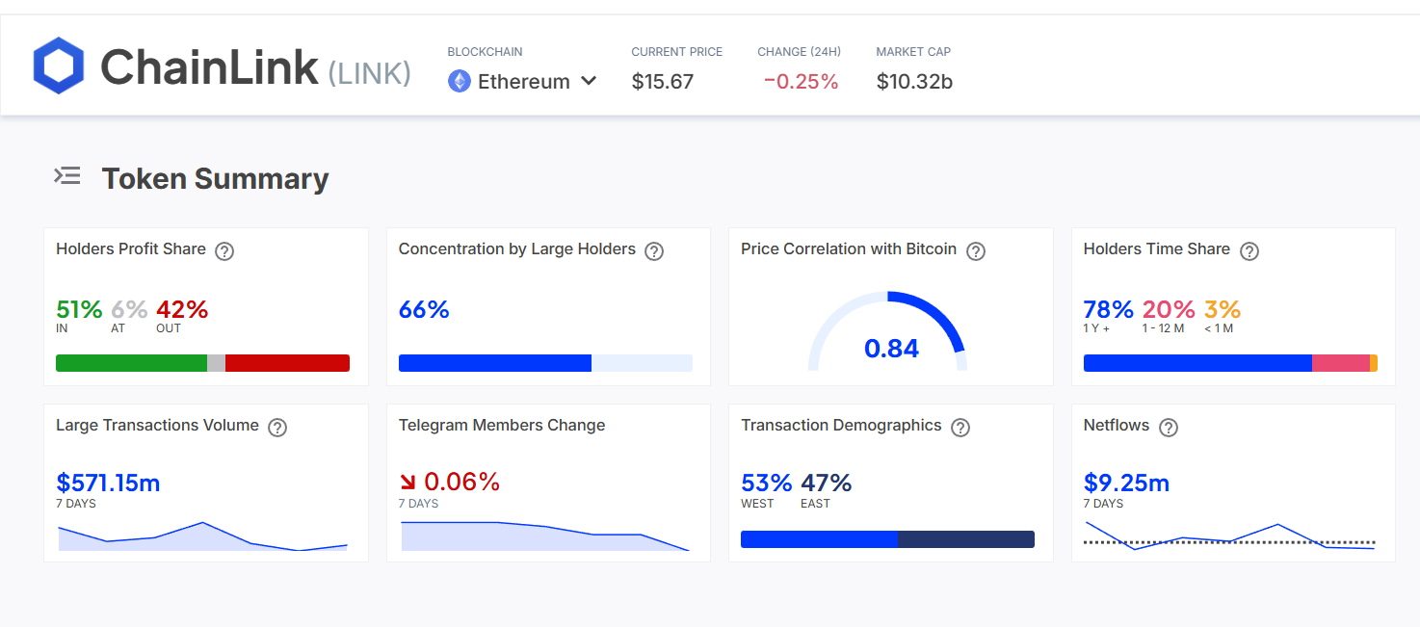Click the 24h change −0.25% value
The width and height of the screenshot is (1420, 627).
pyautogui.click(x=801, y=82)
